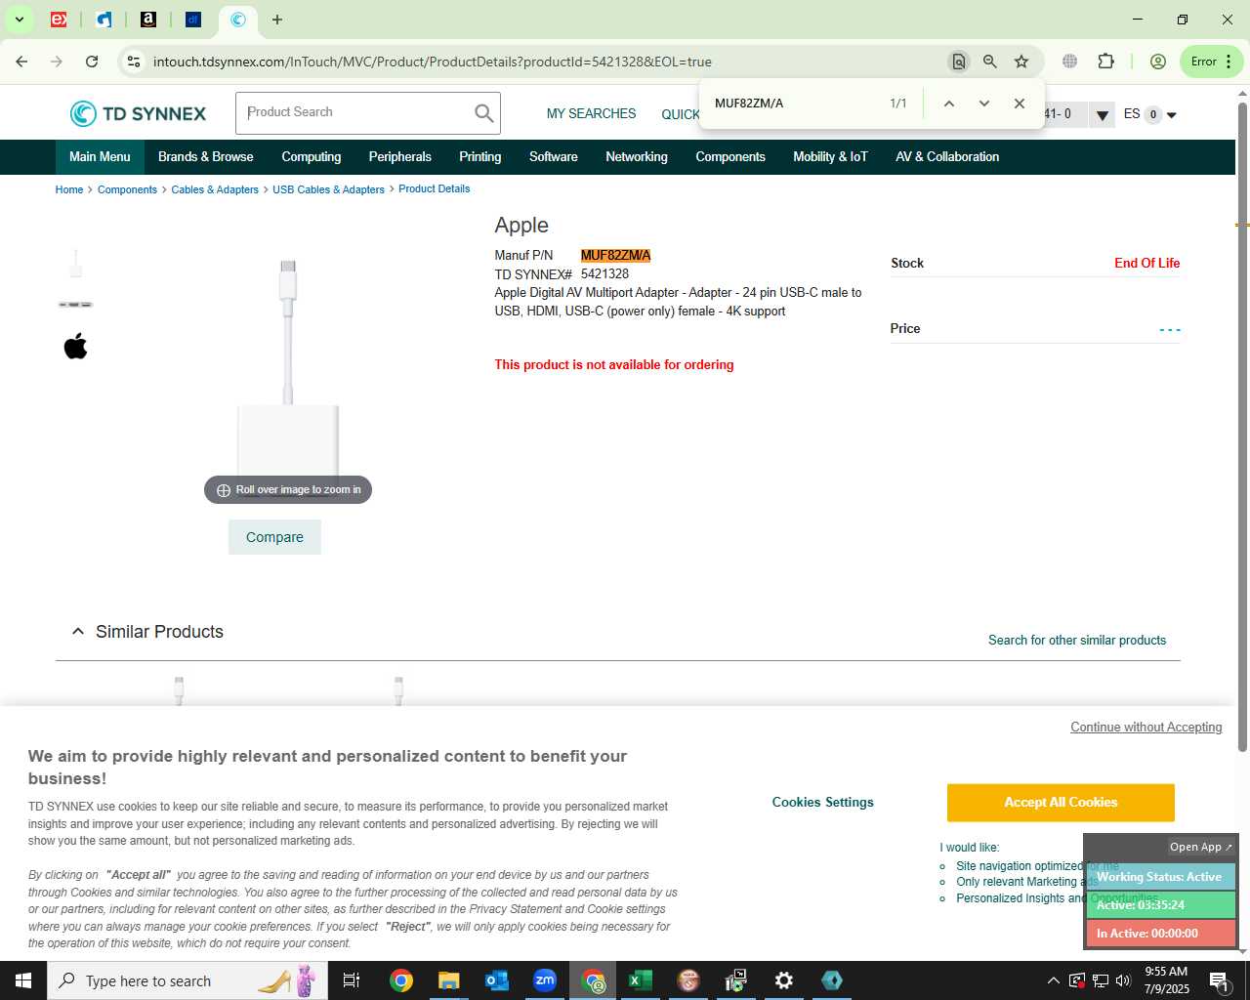Click the product search magnifier icon
The height and width of the screenshot is (1000, 1250).
point(483,113)
